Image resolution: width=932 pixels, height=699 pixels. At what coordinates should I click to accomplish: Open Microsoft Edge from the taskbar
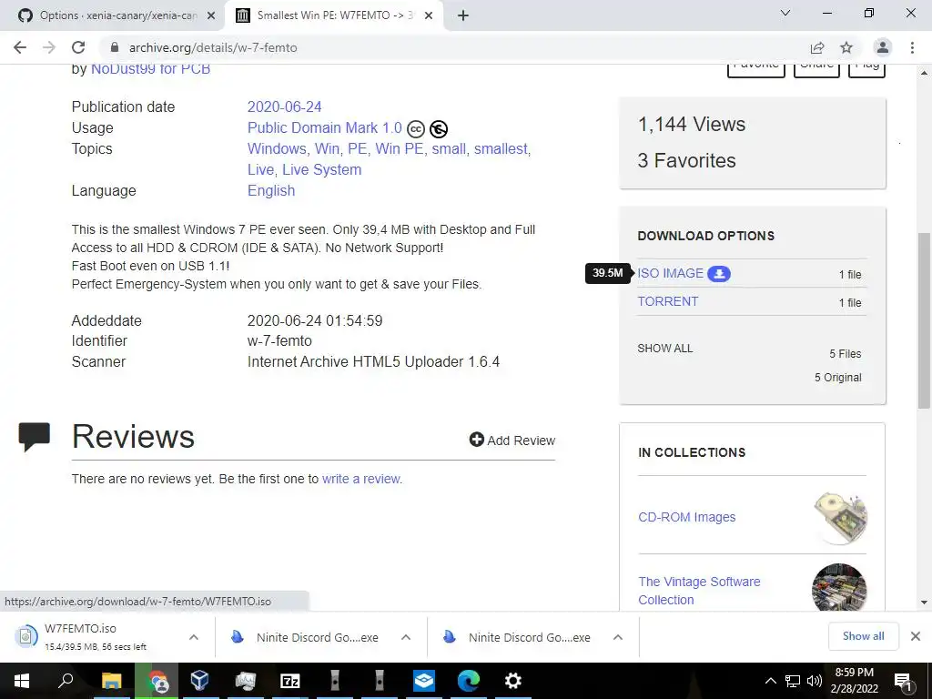(x=469, y=681)
